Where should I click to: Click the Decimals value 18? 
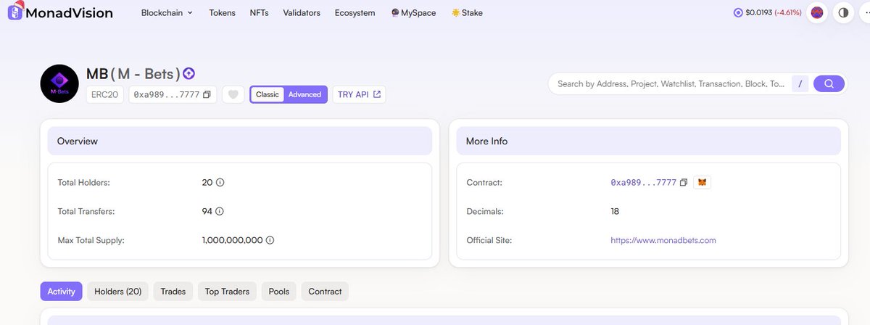pos(615,211)
